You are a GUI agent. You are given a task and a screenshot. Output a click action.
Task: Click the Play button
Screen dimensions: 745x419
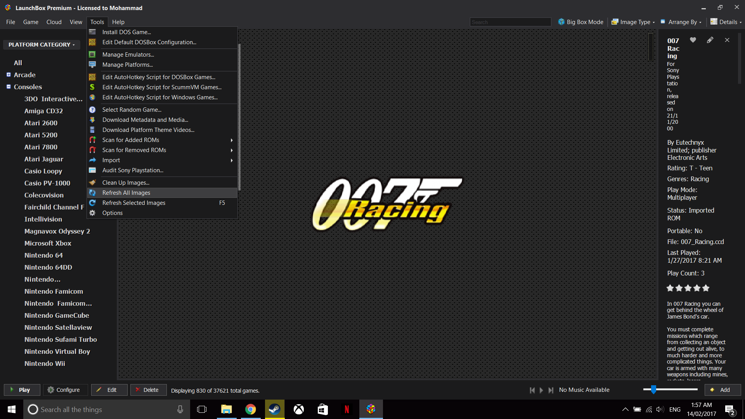tap(22, 390)
